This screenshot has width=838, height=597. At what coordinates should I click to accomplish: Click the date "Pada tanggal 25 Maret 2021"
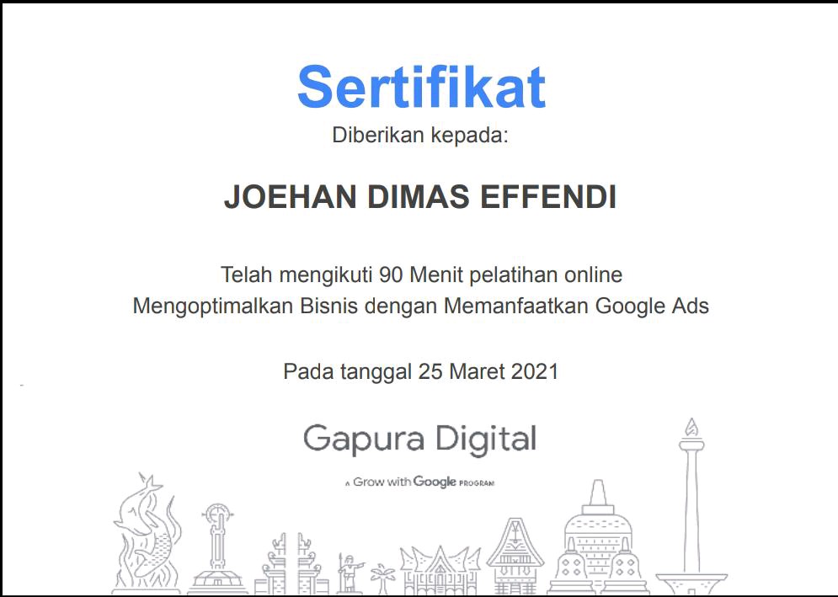click(420, 371)
